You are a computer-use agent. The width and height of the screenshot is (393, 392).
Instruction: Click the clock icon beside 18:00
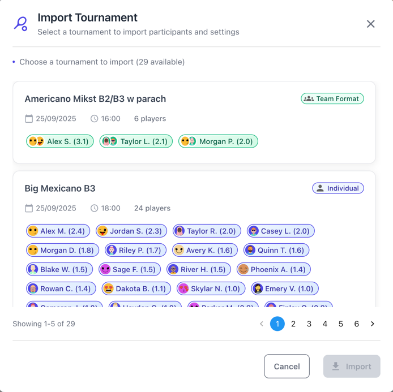point(95,208)
